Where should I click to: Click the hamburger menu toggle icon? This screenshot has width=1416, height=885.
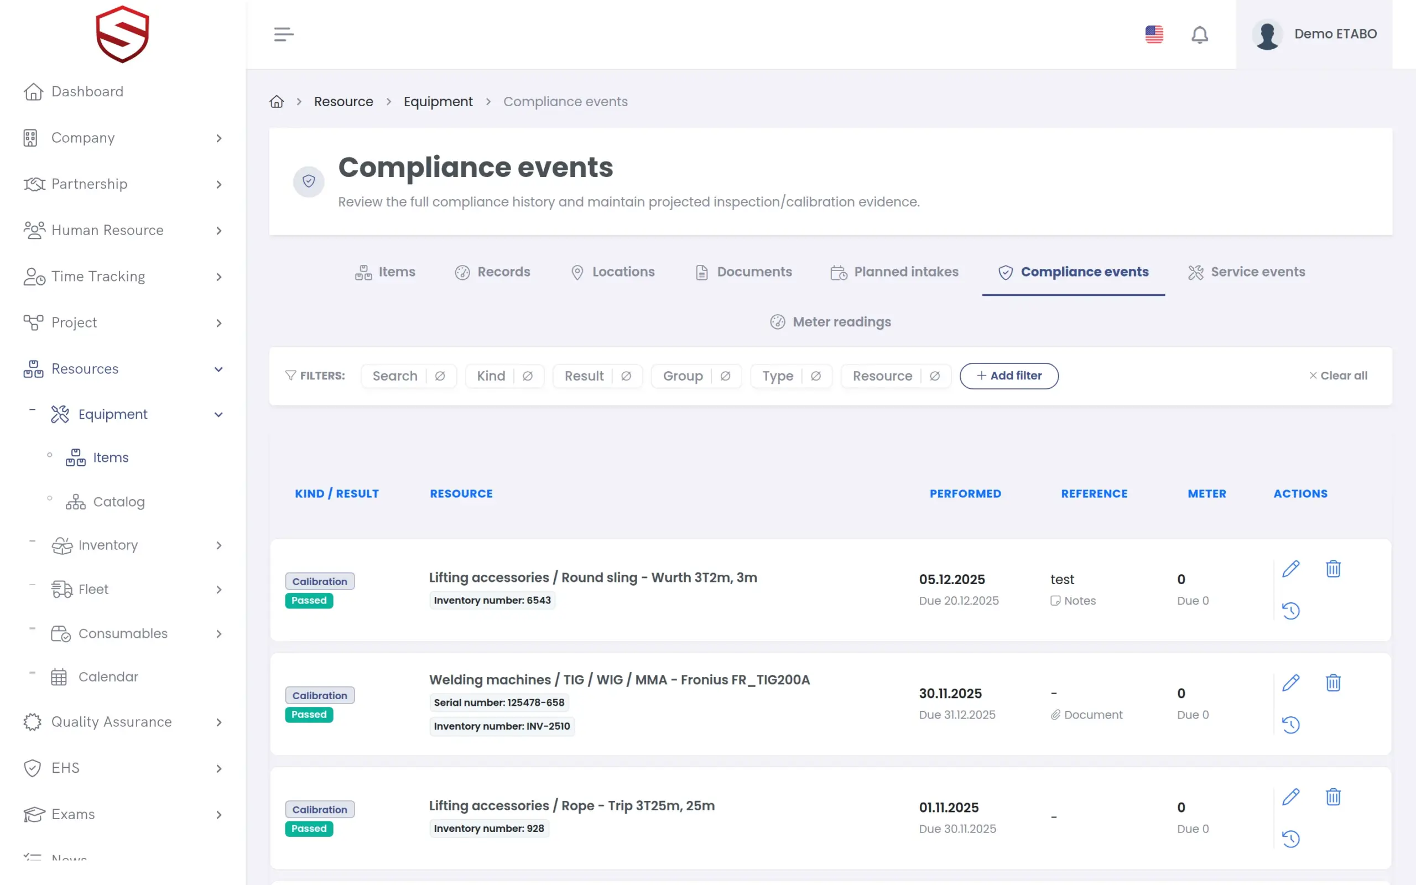click(x=284, y=34)
